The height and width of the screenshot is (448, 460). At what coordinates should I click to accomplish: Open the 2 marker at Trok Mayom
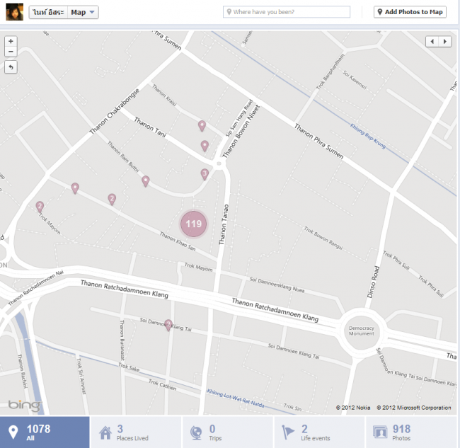tap(40, 207)
